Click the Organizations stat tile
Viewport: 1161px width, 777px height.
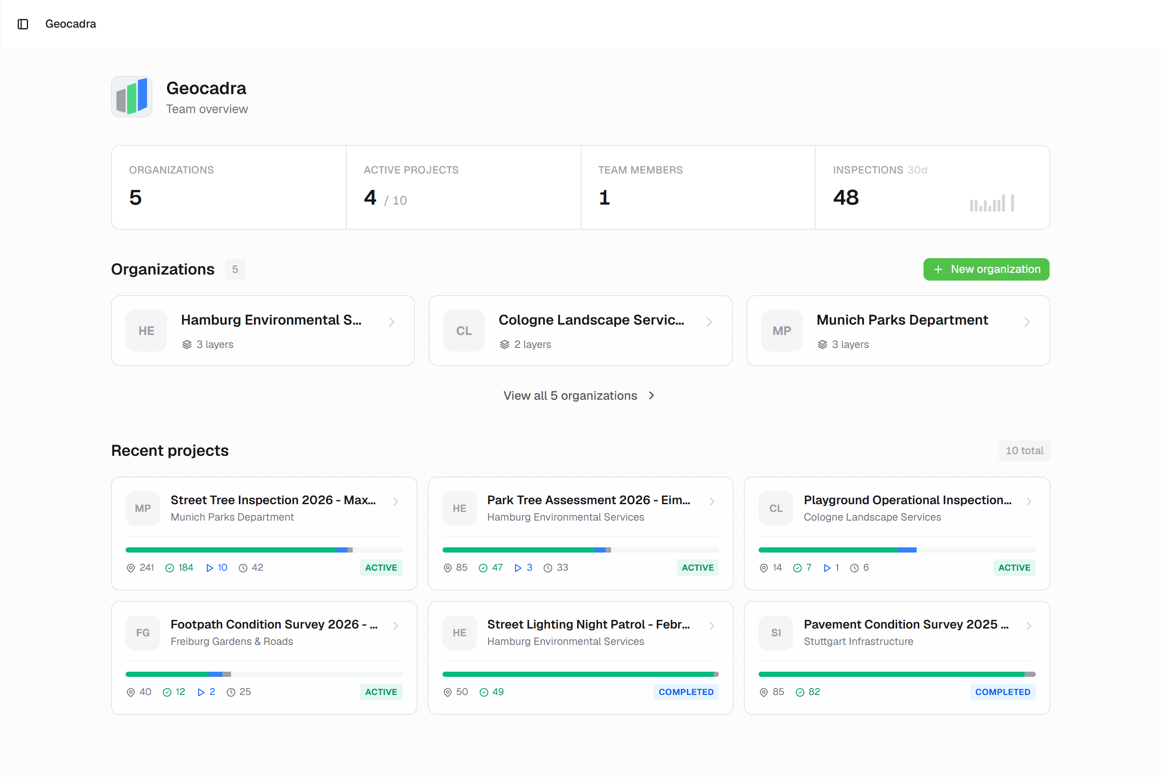229,187
